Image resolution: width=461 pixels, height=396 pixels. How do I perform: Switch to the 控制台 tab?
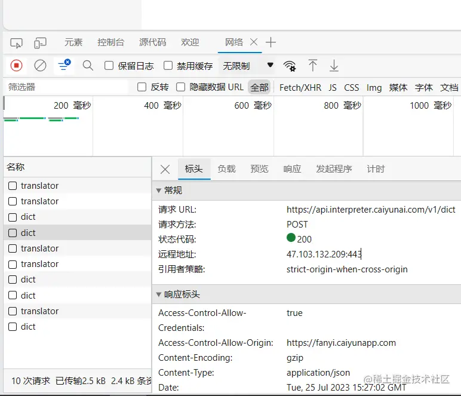pyautogui.click(x=110, y=42)
